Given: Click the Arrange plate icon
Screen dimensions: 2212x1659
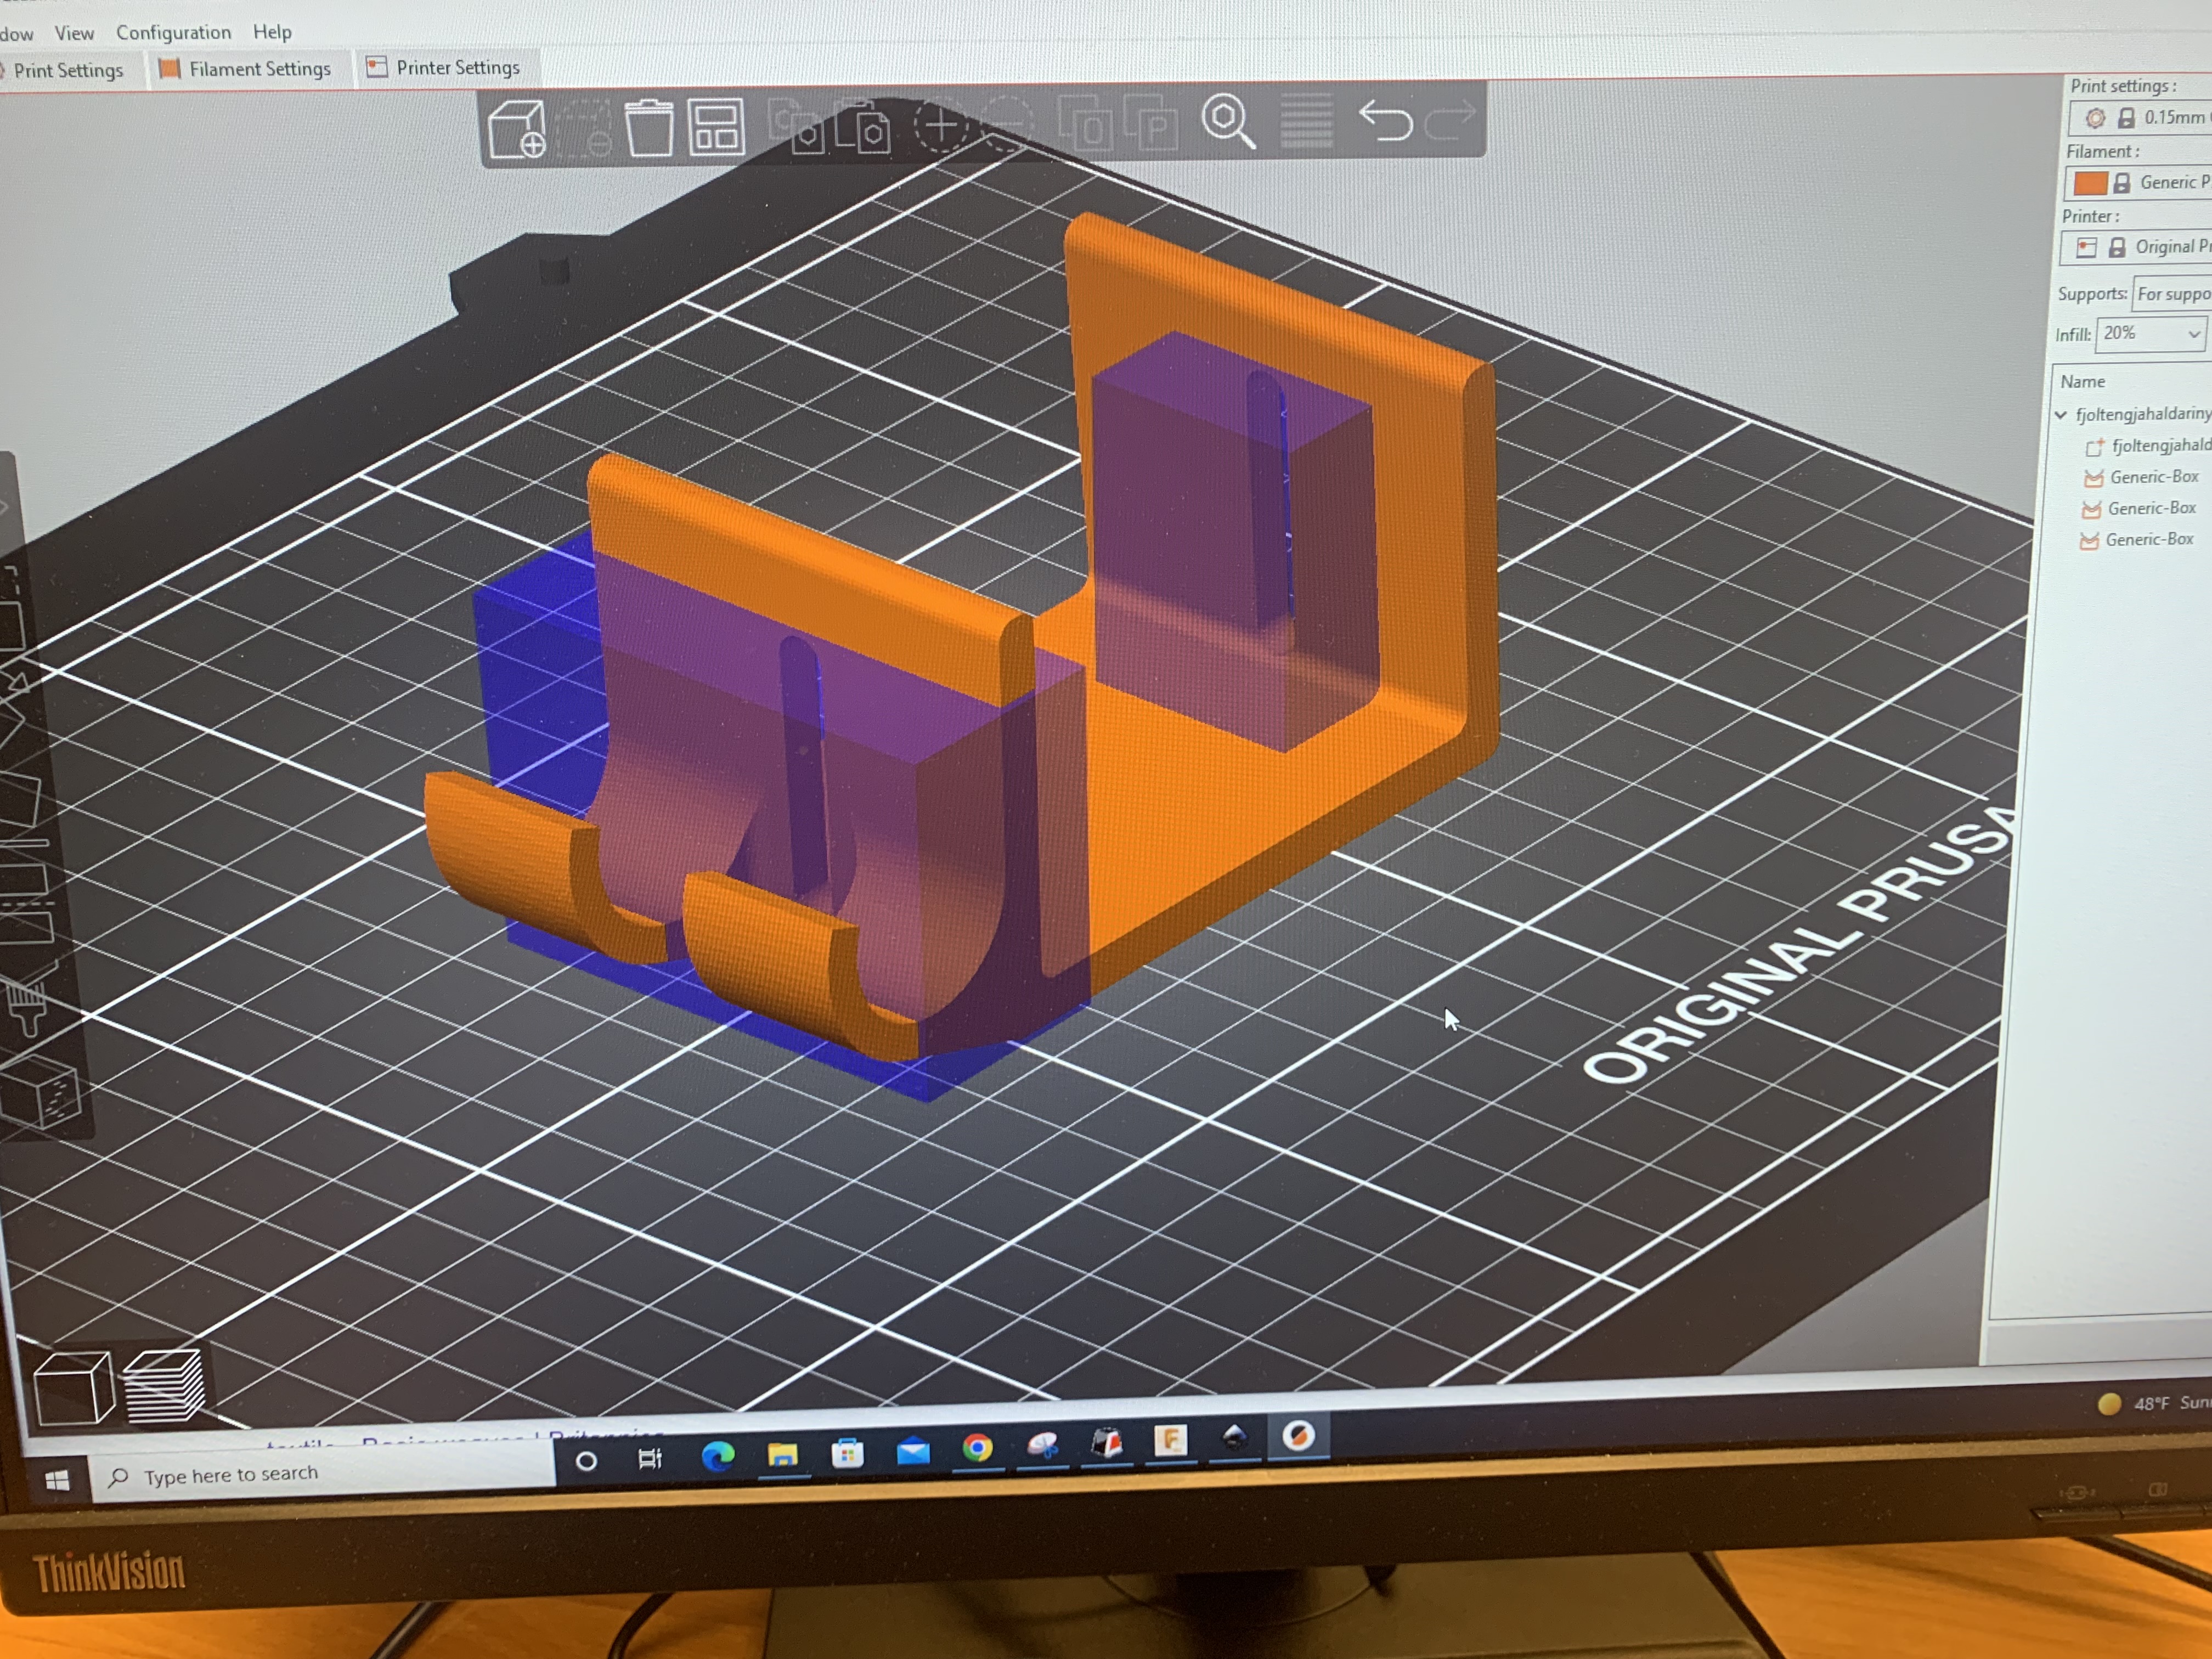Looking at the screenshot, I should [x=716, y=126].
